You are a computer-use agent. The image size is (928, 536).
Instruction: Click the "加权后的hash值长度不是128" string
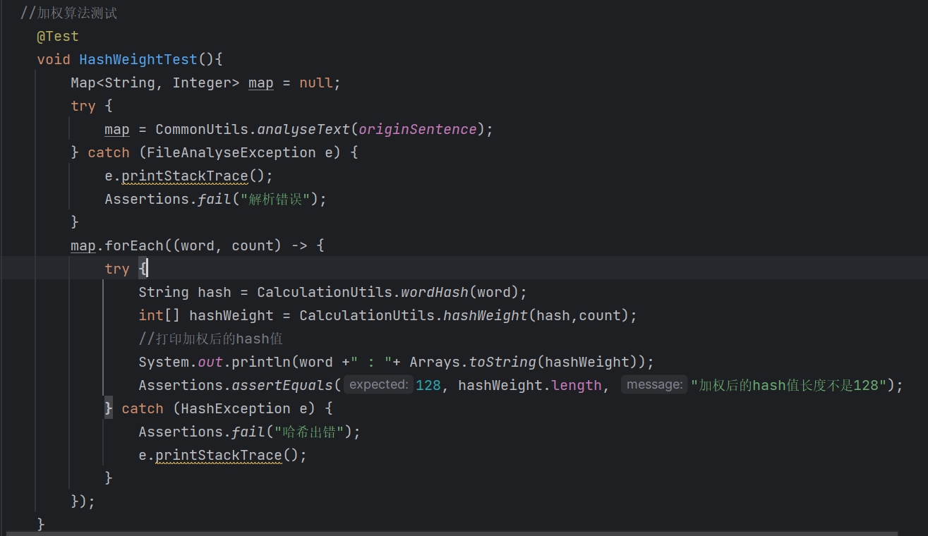point(789,385)
